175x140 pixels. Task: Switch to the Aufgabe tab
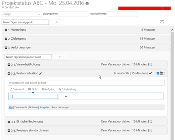pos(48,89)
